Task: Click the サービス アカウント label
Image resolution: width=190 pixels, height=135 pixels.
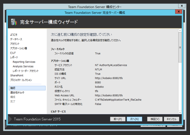Action: (x=63, y=65)
